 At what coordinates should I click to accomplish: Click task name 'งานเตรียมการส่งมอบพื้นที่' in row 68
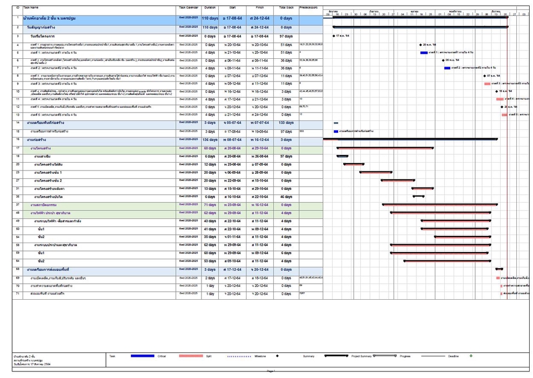point(48,270)
